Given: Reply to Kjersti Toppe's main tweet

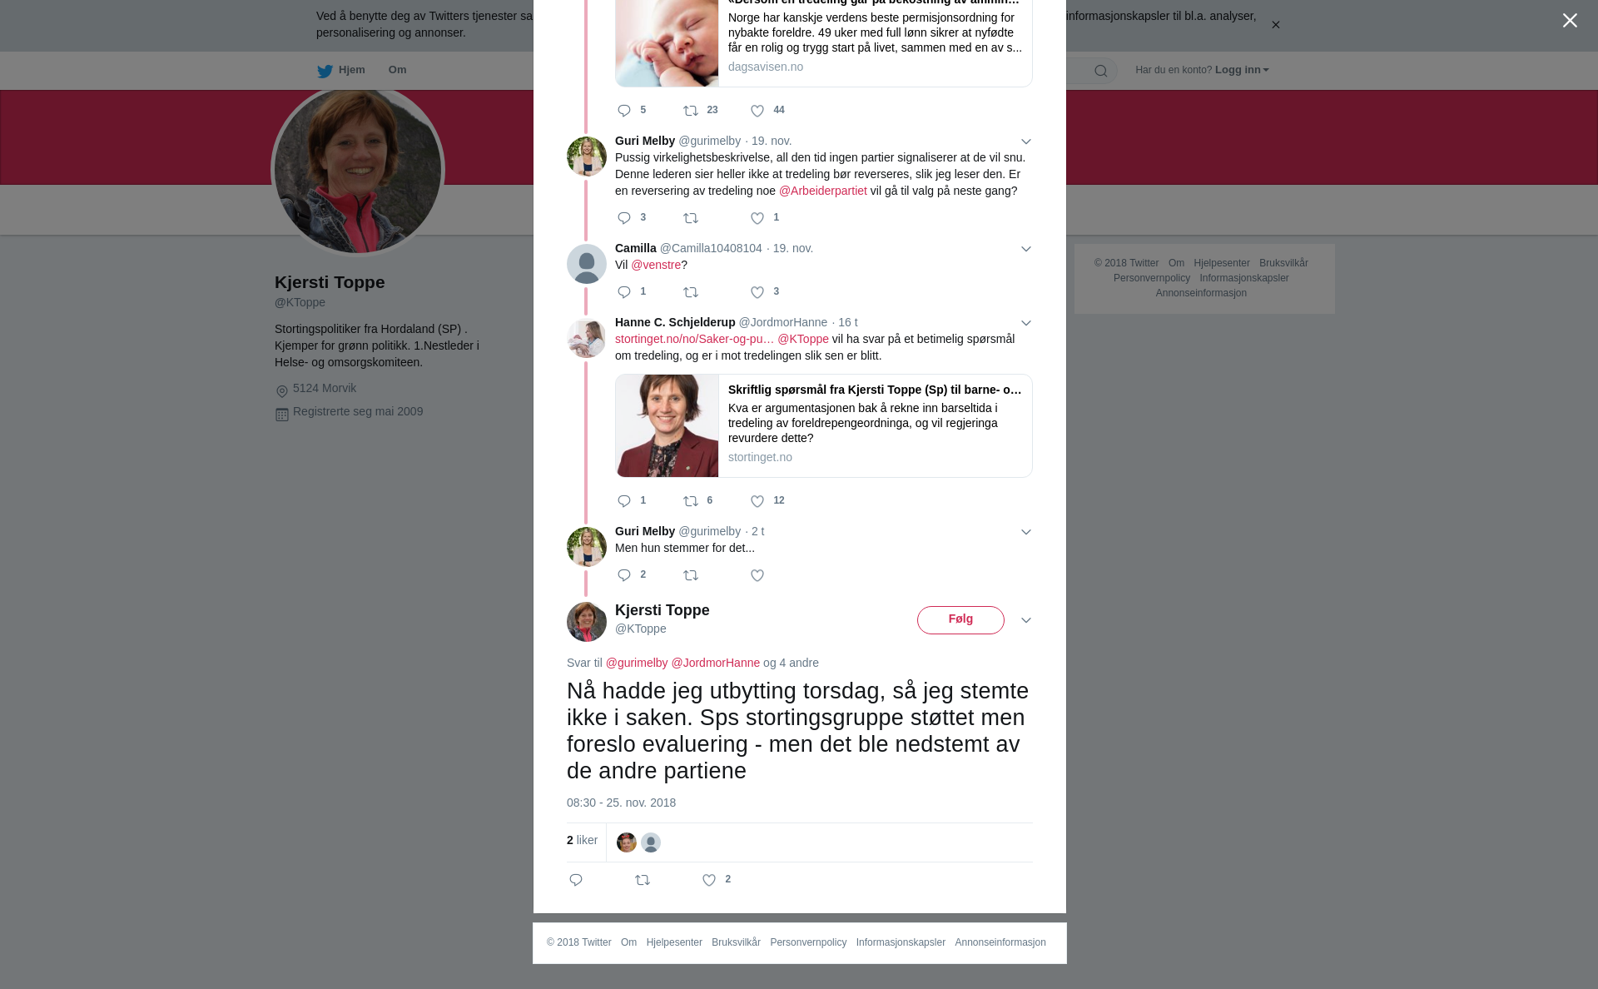Looking at the screenshot, I should pyautogui.click(x=576, y=880).
